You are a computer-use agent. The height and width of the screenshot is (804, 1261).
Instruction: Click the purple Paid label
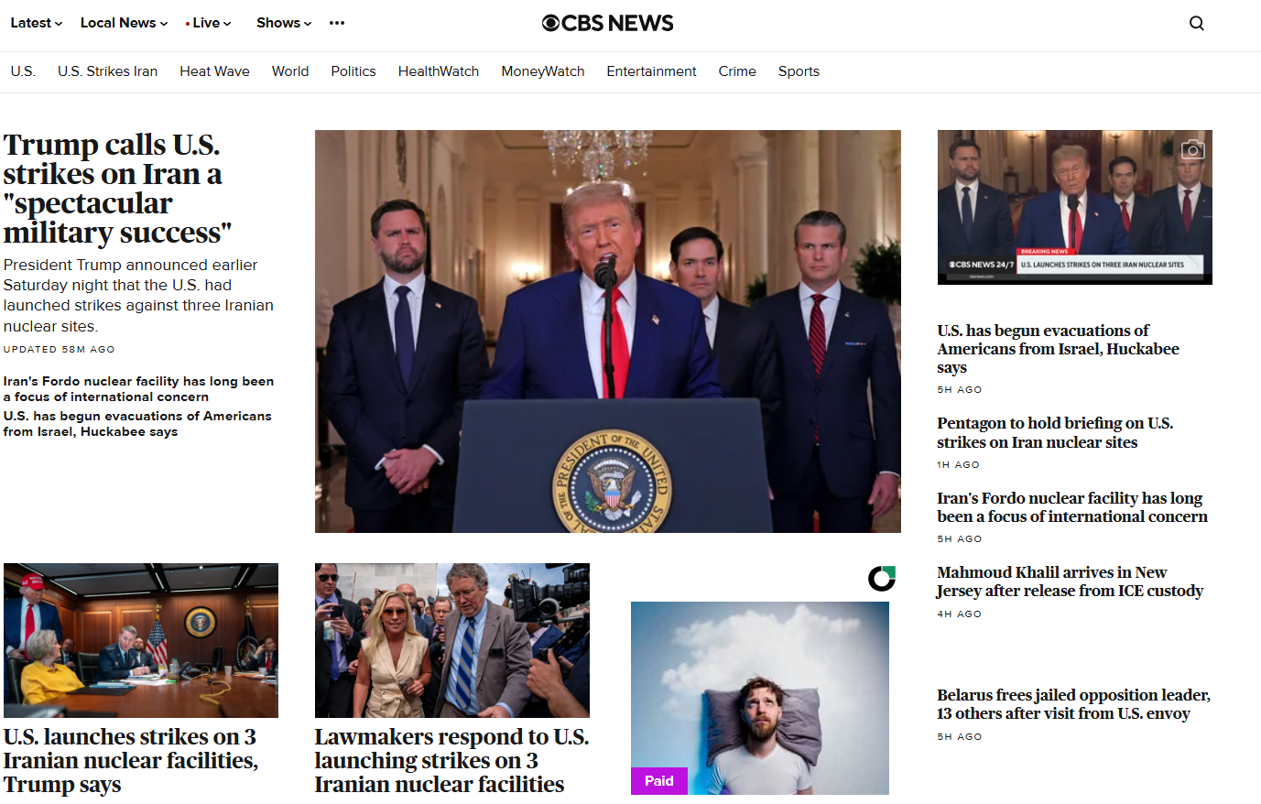[x=659, y=781]
